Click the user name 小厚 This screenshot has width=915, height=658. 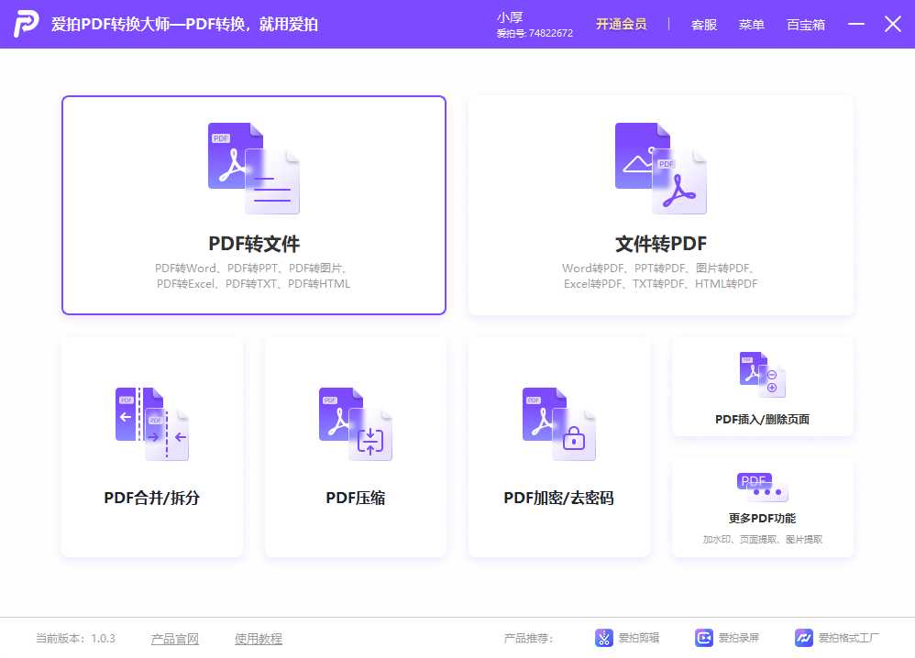[x=510, y=17]
